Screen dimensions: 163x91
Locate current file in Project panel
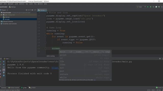pyautogui.click(x=26, y=10)
